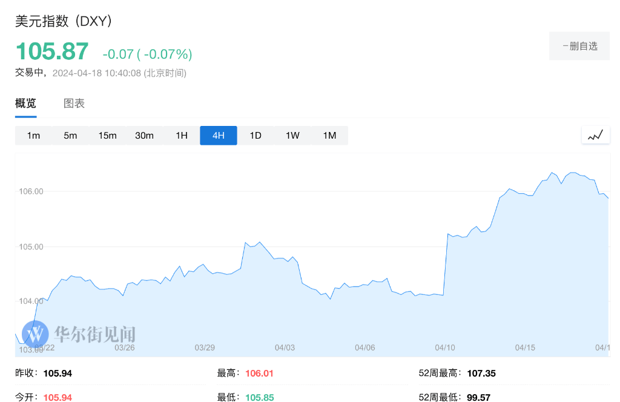Click the 03/26 date axis label
This screenshot has width=620, height=402.
125,348
